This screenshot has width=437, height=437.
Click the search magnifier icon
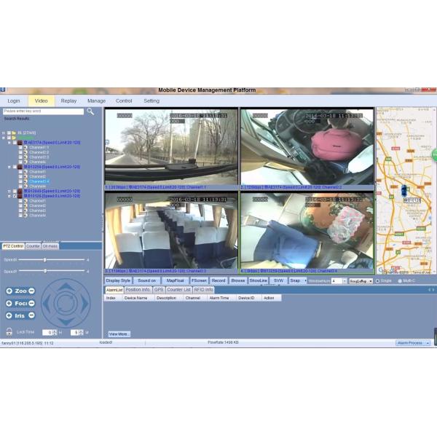(x=90, y=111)
